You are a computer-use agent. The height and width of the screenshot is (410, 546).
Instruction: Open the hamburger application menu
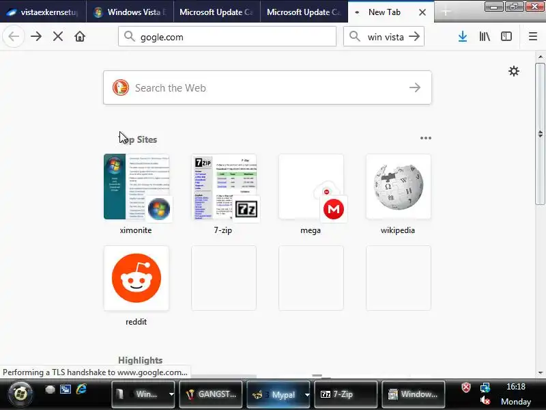coord(533,36)
